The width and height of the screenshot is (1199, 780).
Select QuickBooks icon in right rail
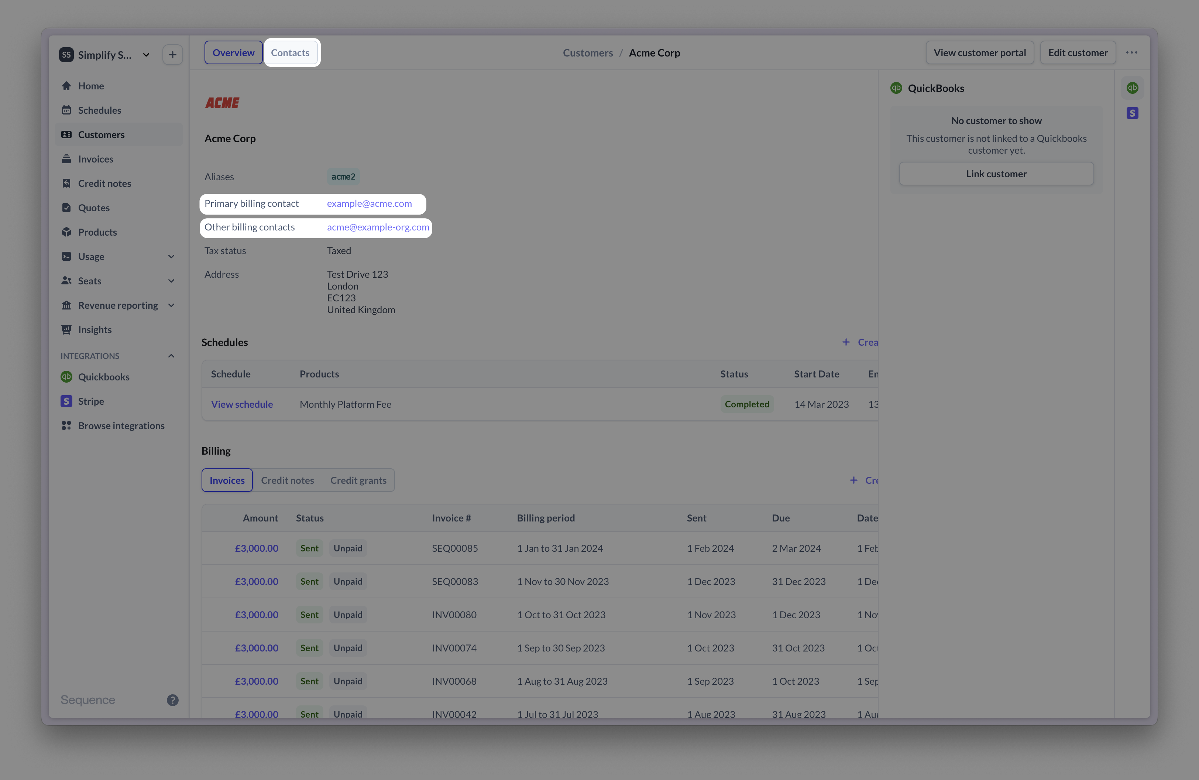[1132, 88]
